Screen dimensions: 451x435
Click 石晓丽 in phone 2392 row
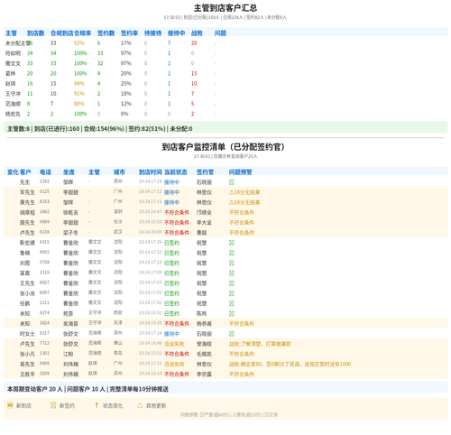point(204,182)
